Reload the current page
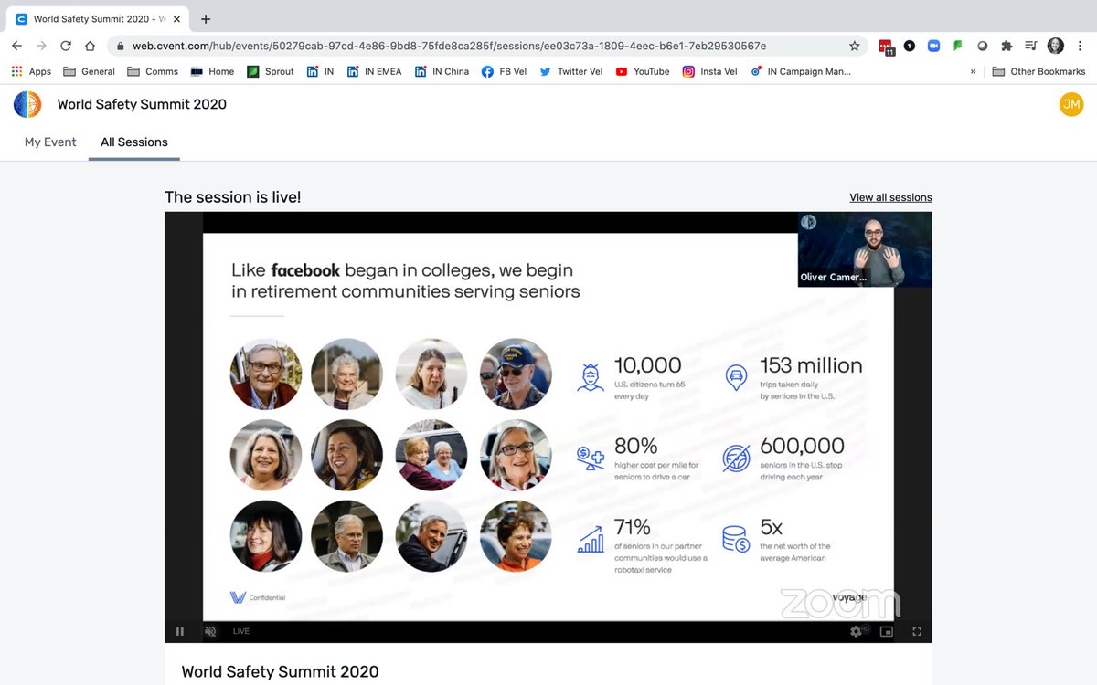The image size is (1097, 685). [x=66, y=46]
